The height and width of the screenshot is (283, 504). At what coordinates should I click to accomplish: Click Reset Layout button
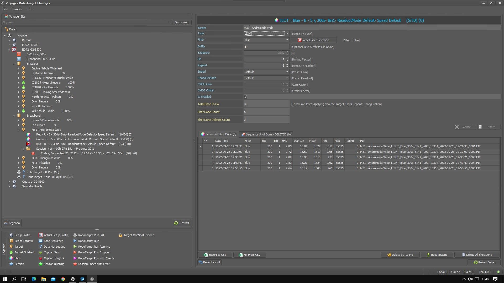(x=209, y=262)
